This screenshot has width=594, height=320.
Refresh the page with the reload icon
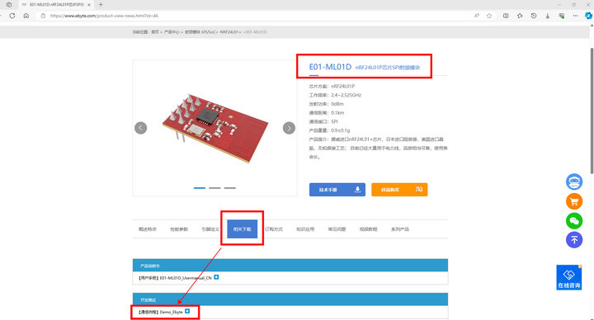[12, 16]
